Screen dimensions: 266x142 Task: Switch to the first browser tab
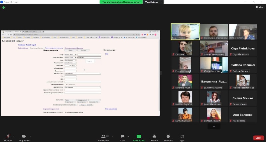click(x=11, y=32)
